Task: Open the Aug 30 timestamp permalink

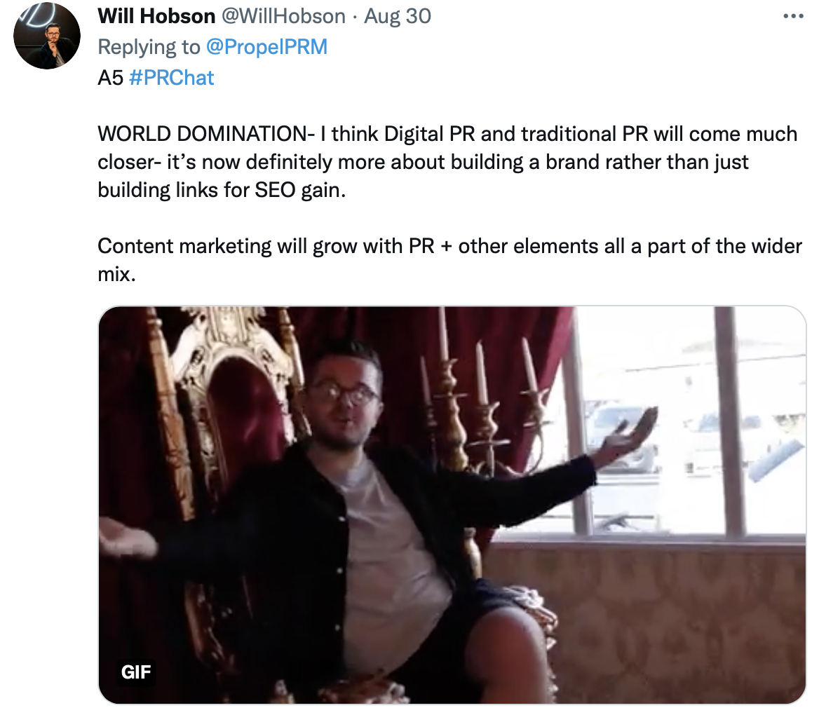Action: [x=398, y=16]
